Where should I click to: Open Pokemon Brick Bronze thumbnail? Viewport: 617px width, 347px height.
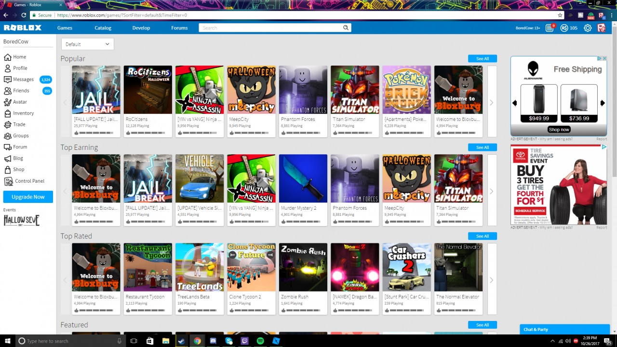click(407, 90)
